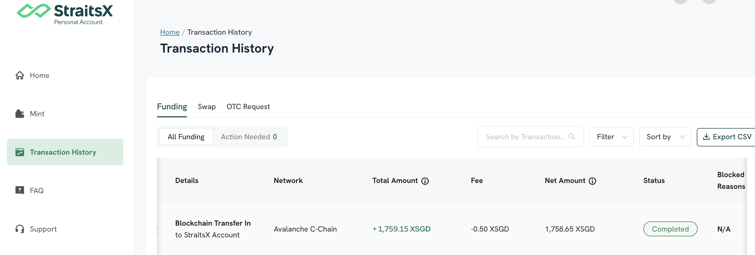The image size is (755, 255).
Task: Click the Total Amount column header
Action: click(x=395, y=180)
